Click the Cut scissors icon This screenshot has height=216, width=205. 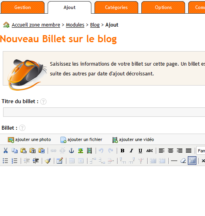[x=5, y=150]
